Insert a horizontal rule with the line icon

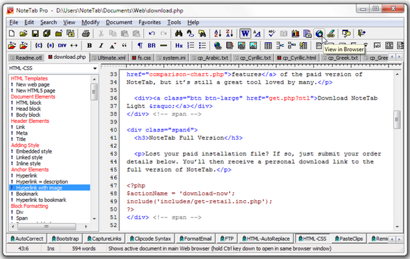(163, 45)
